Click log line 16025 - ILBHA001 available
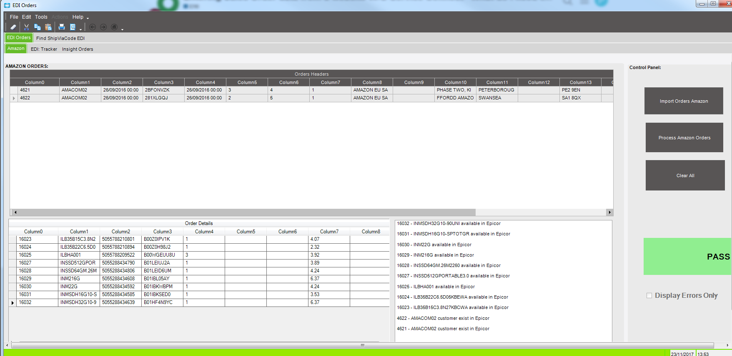This screenshot has height=356, width=732. pos(436,287)
